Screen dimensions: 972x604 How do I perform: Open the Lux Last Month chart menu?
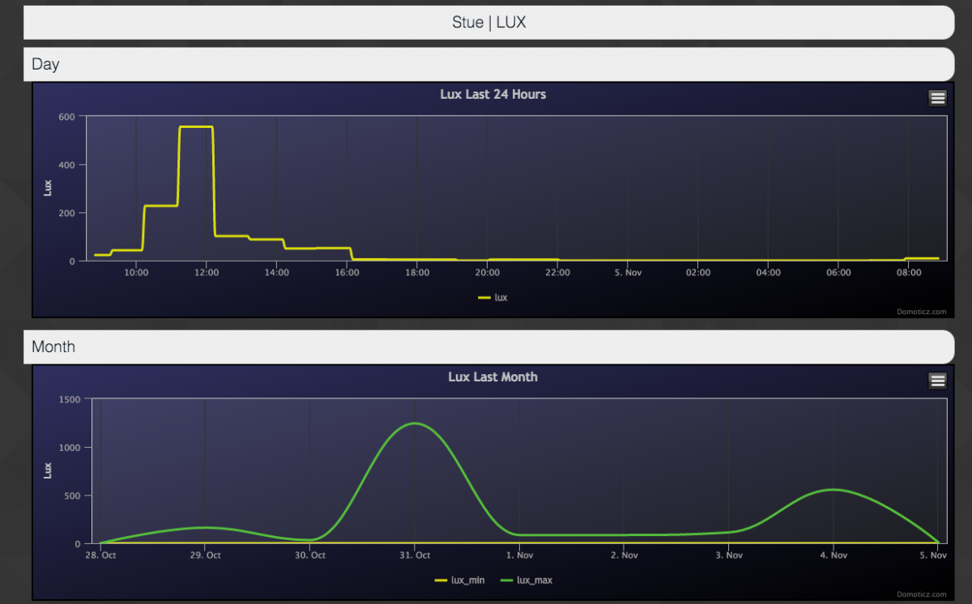(937, 381)
